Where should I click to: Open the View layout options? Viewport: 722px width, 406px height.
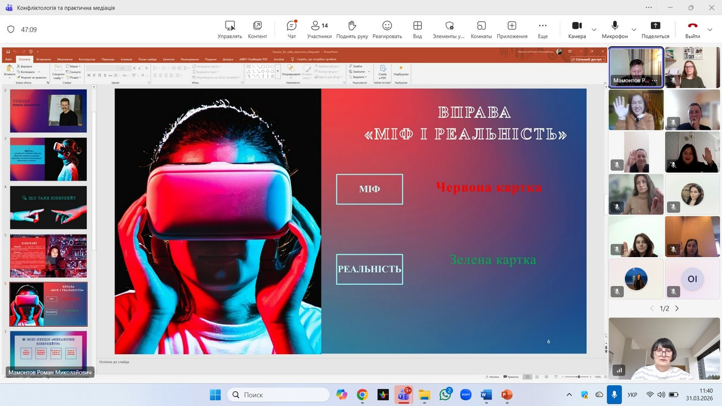[x=417, y=29]
